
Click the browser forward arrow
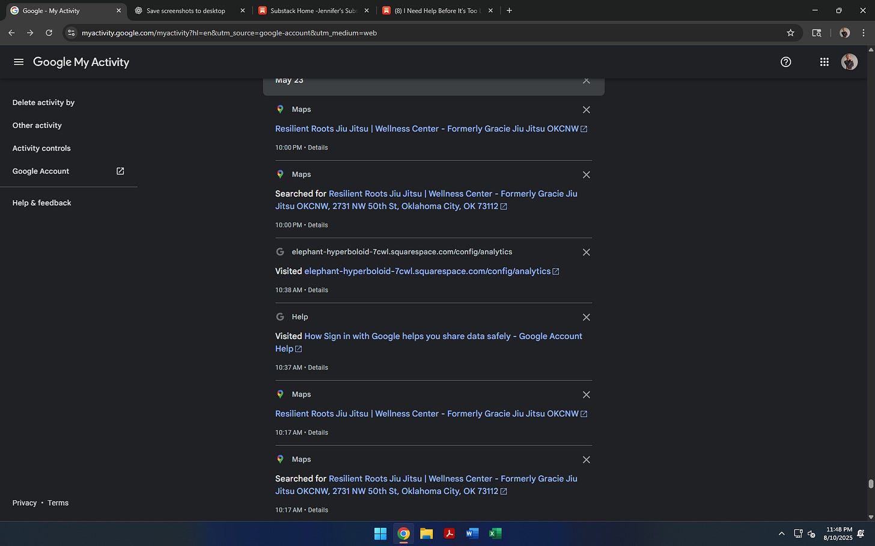pos(30,33)
